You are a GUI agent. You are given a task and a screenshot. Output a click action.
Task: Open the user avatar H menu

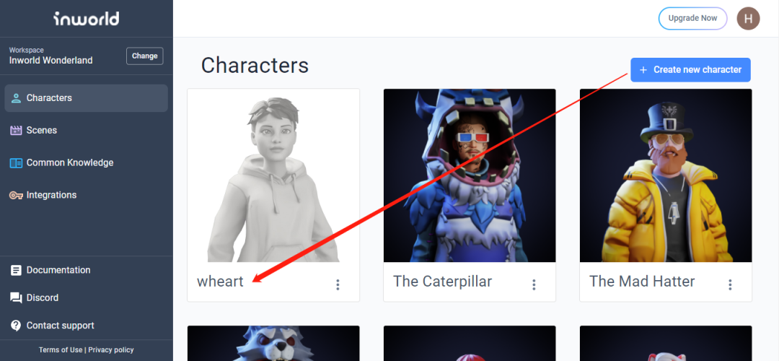pyautogui.click(x=748, y=18)
